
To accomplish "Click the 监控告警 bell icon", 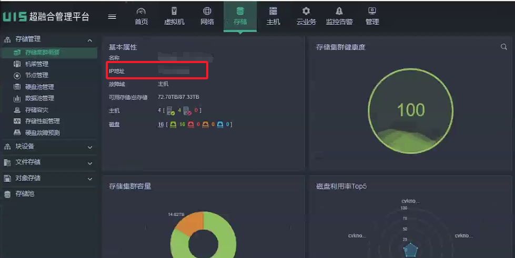I will [x=339, y=11].
